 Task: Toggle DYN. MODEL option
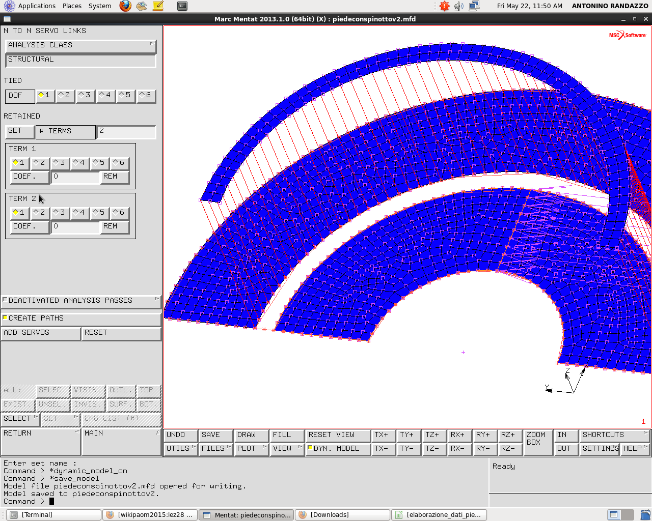point(337,449)
